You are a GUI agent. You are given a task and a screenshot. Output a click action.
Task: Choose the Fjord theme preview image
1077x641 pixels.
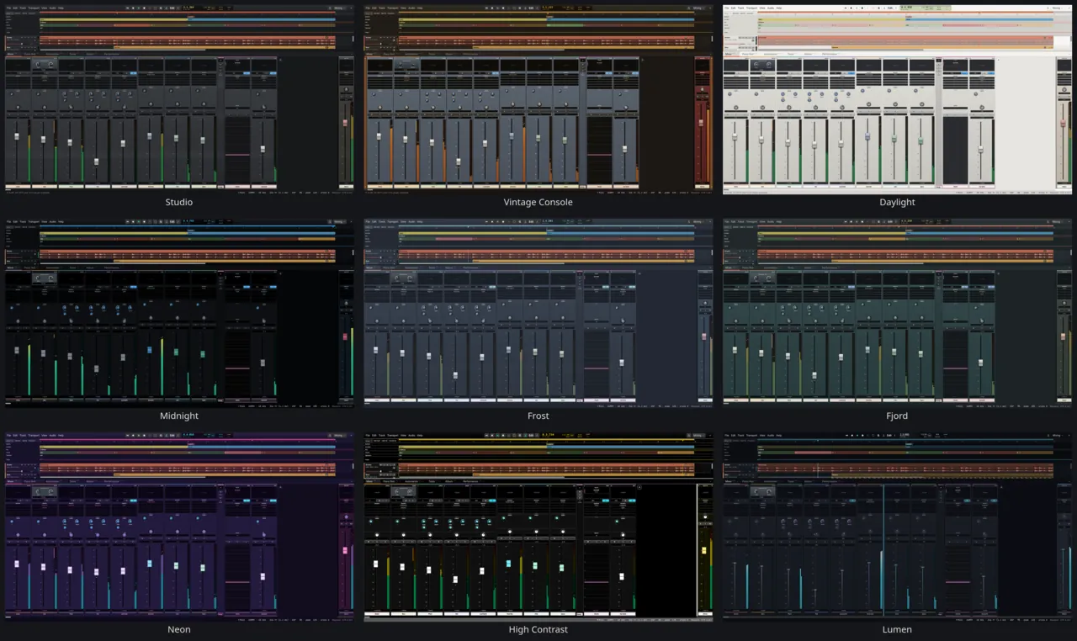pyautogui.click(x=897, y=314)
